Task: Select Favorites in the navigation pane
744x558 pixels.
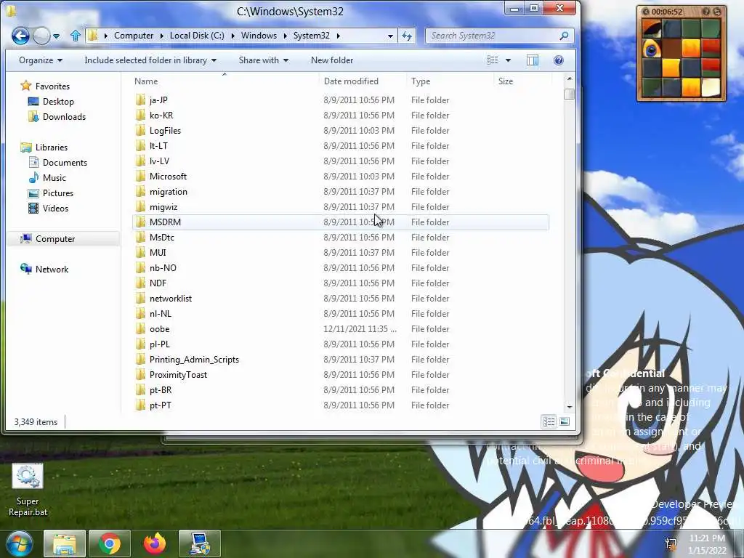Action: (52, 86)
